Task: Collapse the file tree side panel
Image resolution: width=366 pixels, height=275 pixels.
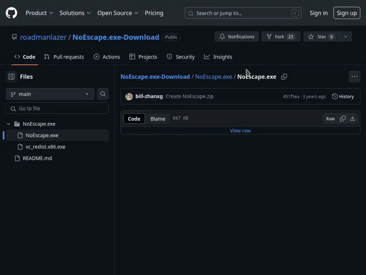Action: tap(11, 77)
